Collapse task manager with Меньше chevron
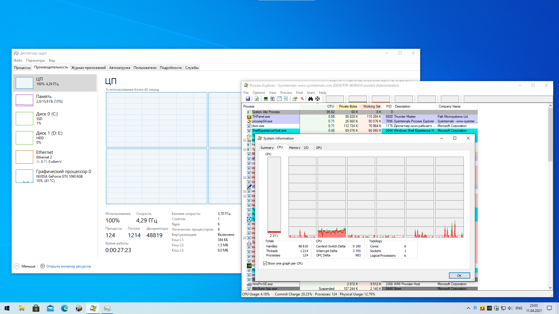 17,266
